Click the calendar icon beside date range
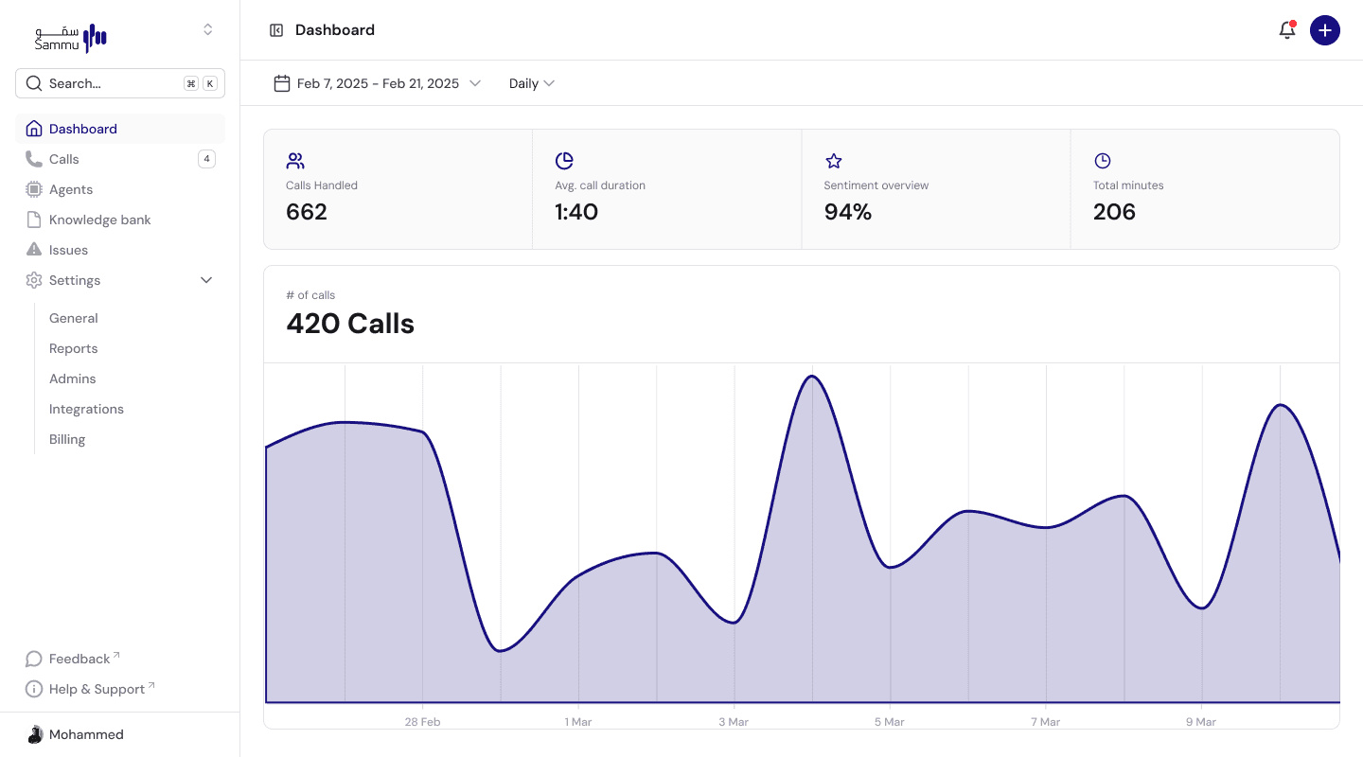Viewport: 1363px width, 757px height. [x=281, y=83]
